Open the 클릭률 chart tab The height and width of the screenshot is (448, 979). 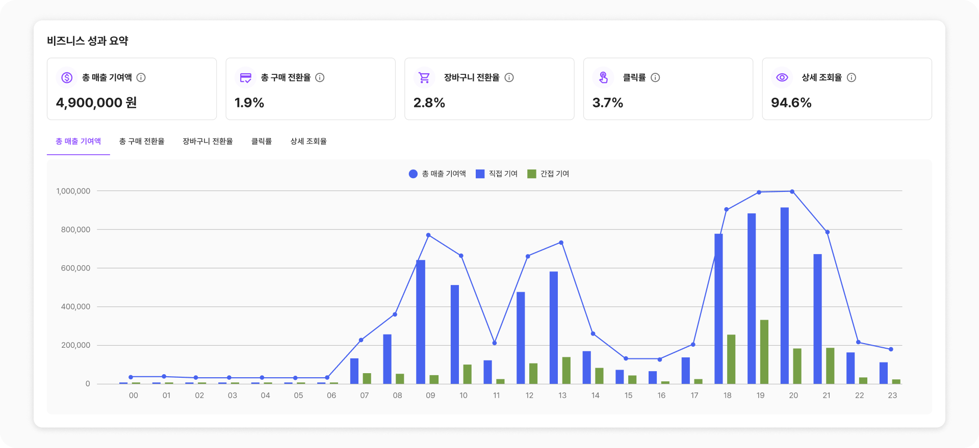[x=262, y=142]
